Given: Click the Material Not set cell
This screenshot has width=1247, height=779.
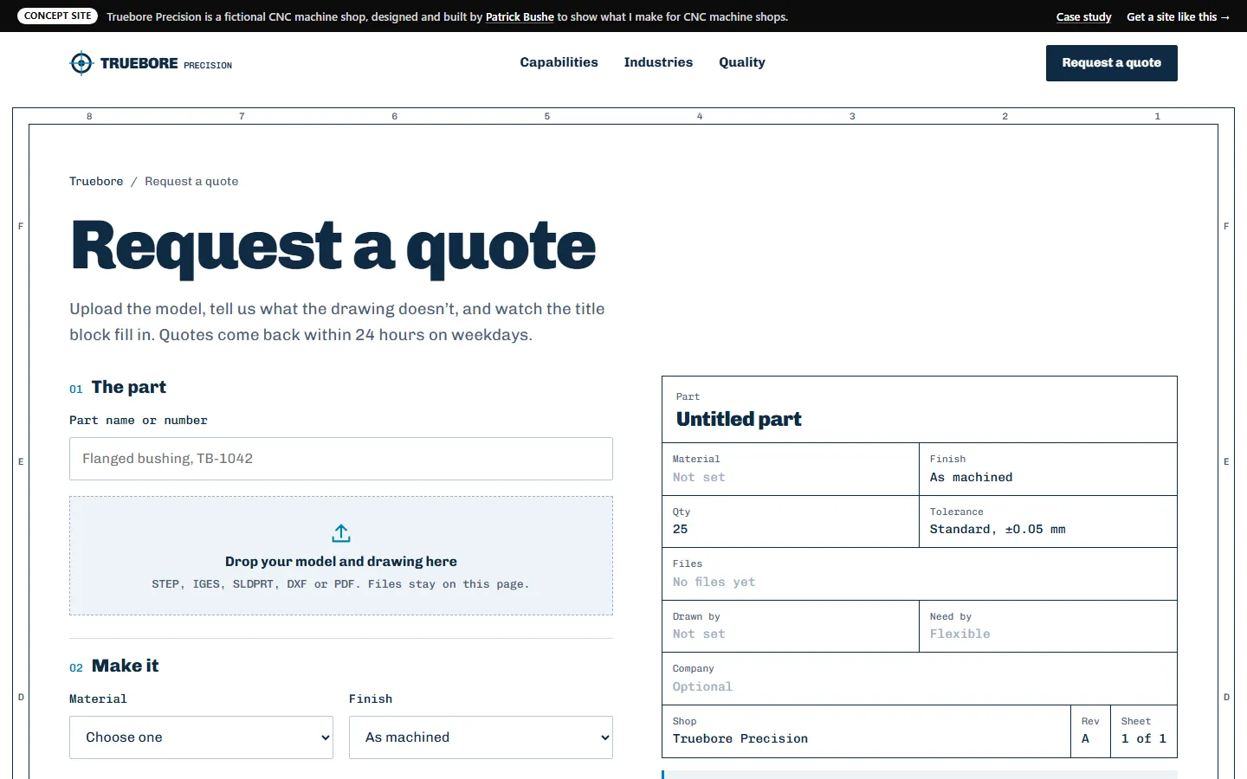Looking at the screenshot, I should (791, 469).
